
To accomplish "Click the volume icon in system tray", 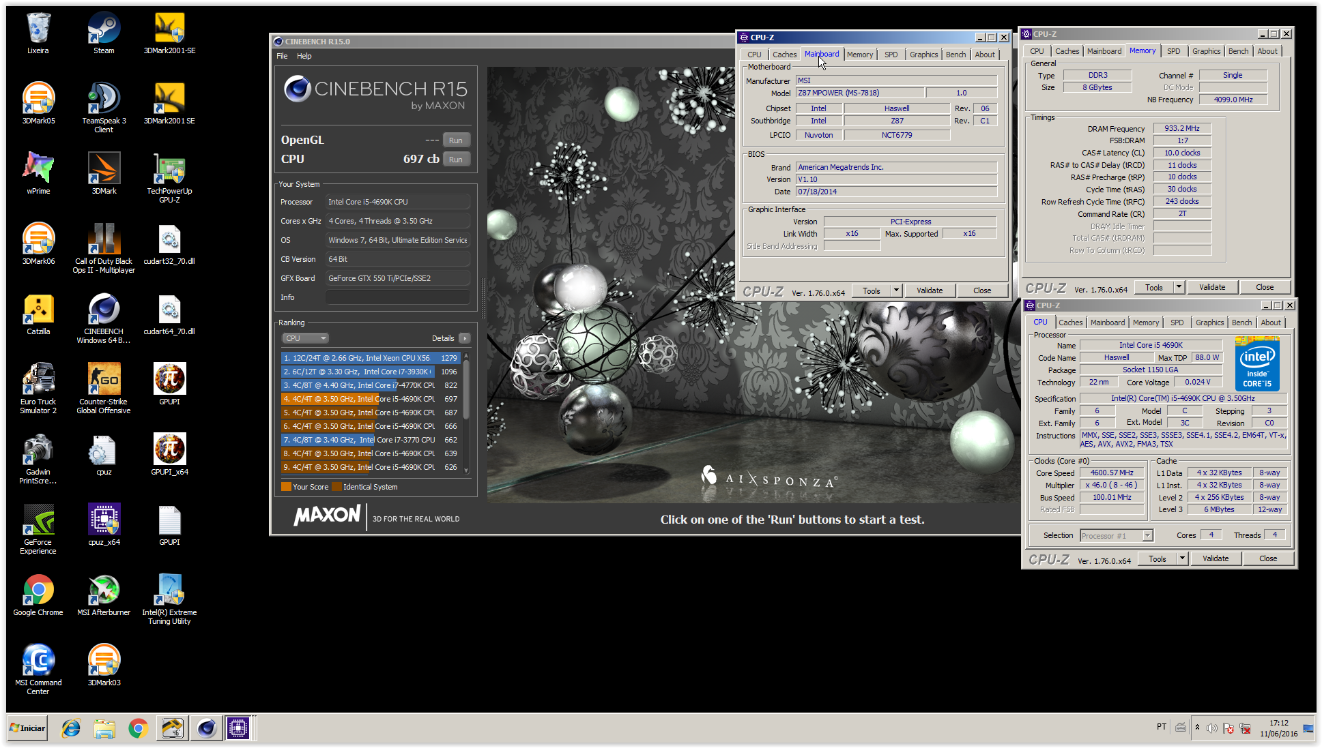I will [x=1211, y=728].
